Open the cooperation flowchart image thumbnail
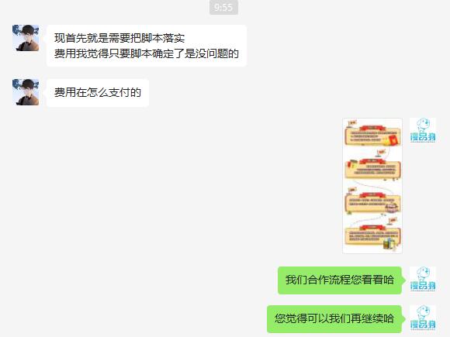Viewport: 450px width, 337px height. click(x=372, y=186)
